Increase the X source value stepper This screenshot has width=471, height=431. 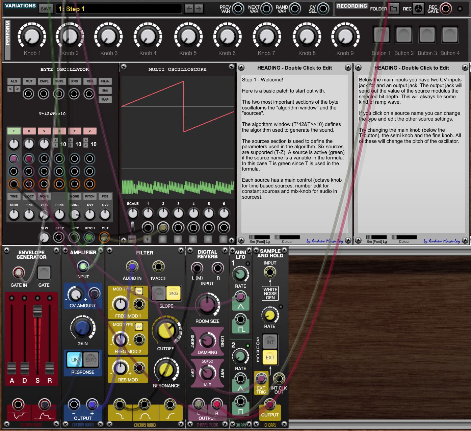coord(55,141)
